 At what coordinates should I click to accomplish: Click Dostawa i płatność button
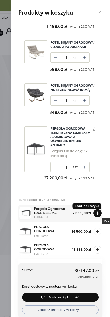60,297
